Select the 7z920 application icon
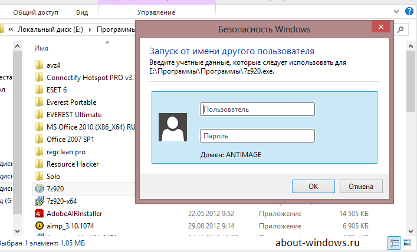 40,188
